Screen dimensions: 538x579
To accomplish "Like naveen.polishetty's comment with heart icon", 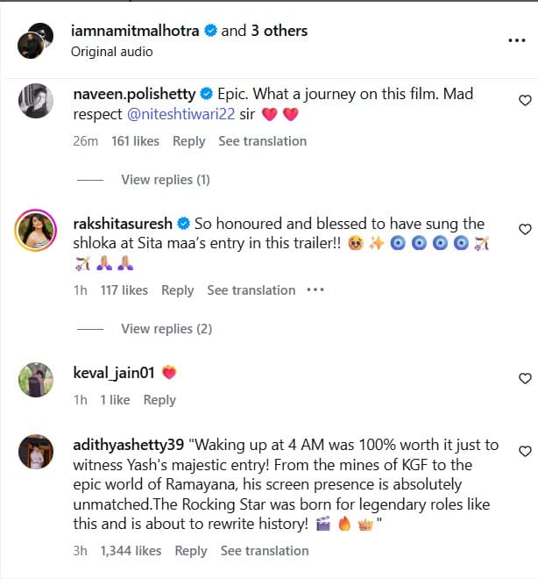I will [525, 100].
